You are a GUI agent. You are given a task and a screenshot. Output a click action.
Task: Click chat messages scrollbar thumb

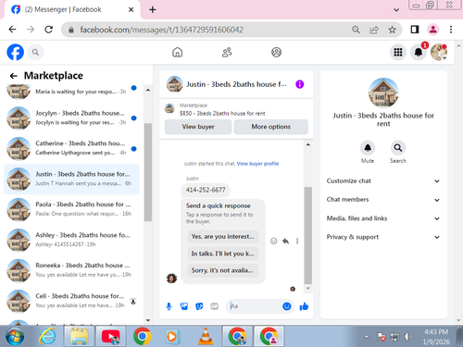tap(308, 235)
